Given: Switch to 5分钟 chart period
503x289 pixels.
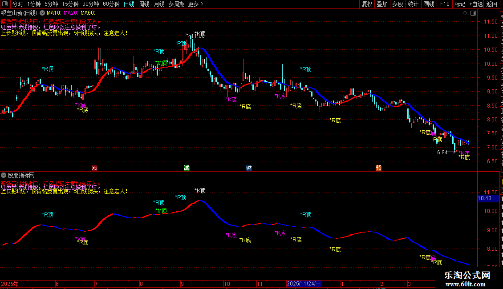Looking at the screenshot, I should pos(51,4).
